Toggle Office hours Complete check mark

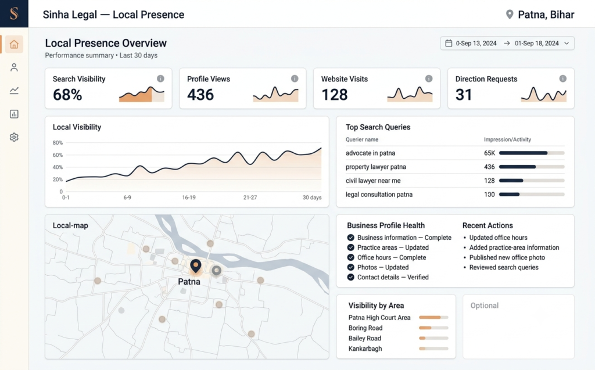pyautogui.click(x=350, y=257)
